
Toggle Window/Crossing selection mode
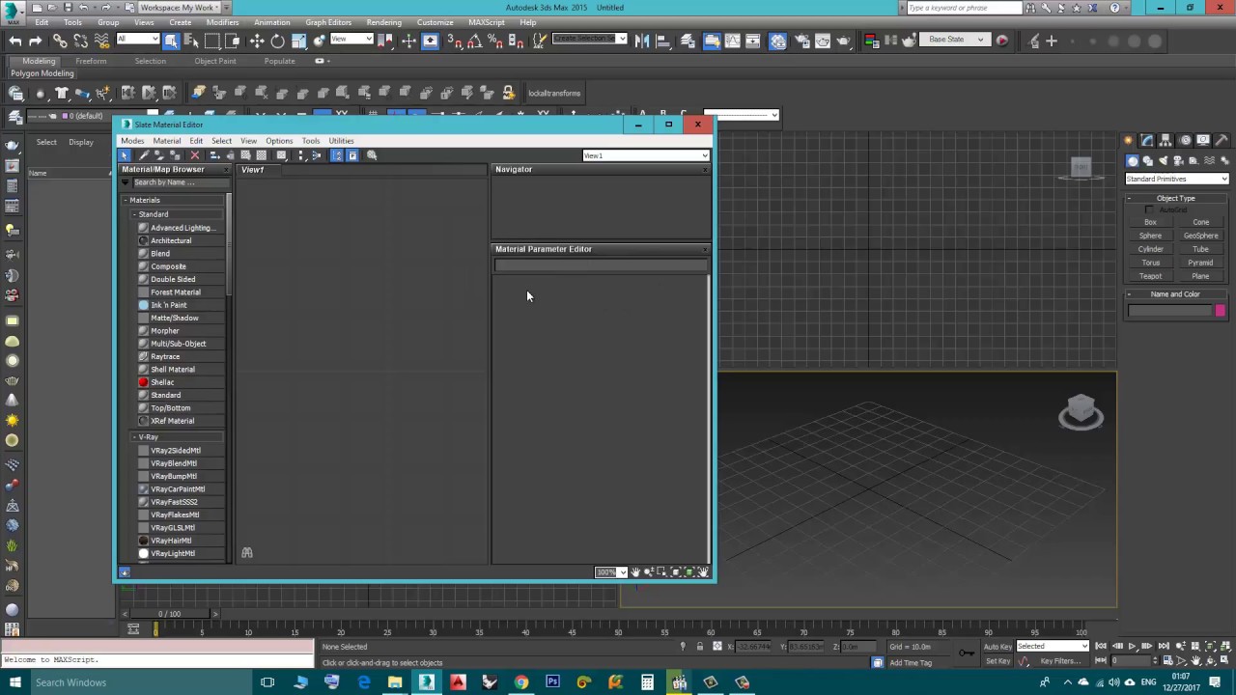click(x=234, y=41)
